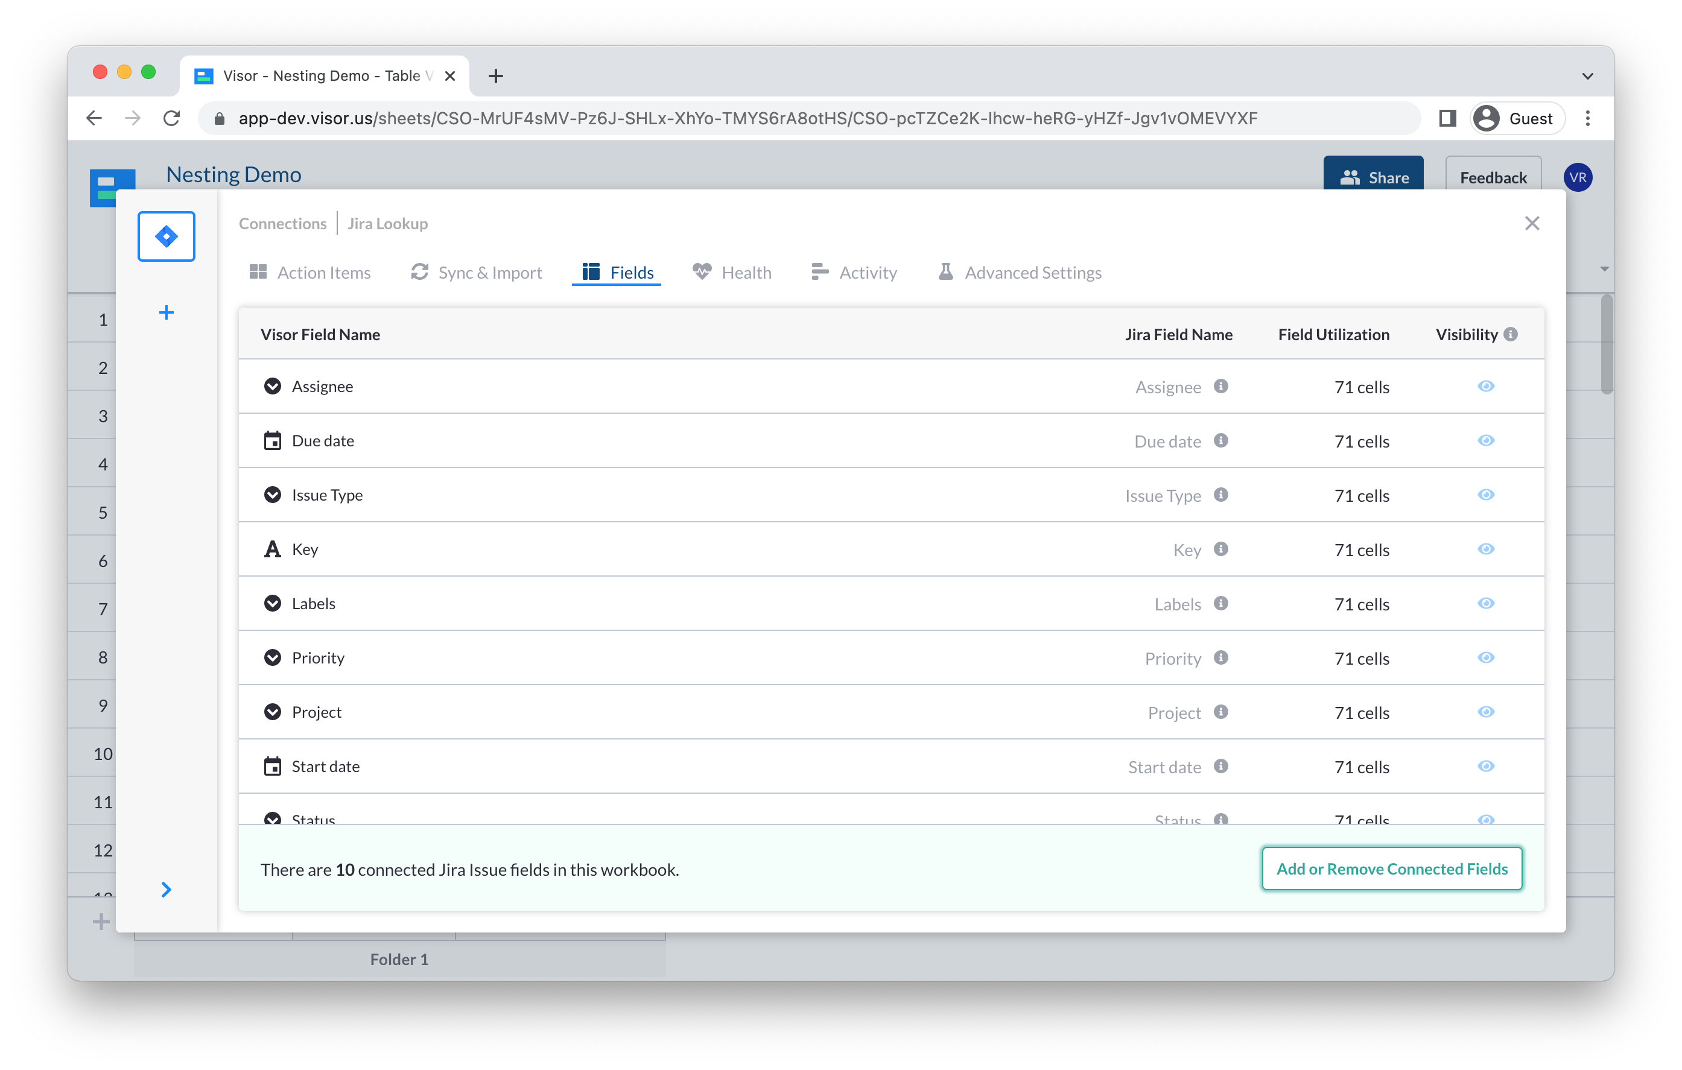The height and width of the screenshot is (1070, 1682).
Task: Click the Visor Field Name column header
Action: pyautogui.click(x=320, y=335)
